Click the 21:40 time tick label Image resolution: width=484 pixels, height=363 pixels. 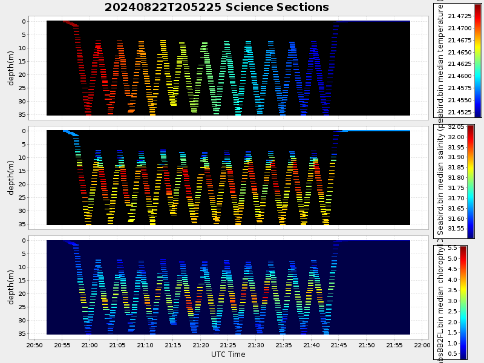pos(311,345)
